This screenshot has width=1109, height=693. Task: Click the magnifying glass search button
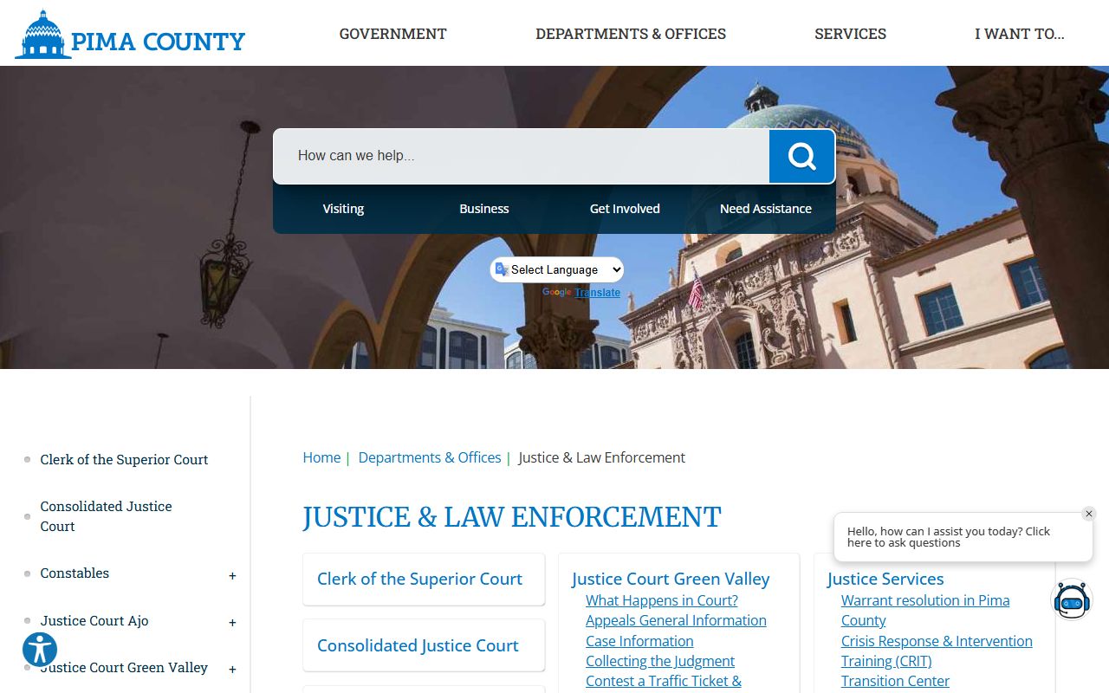(801, 156)
